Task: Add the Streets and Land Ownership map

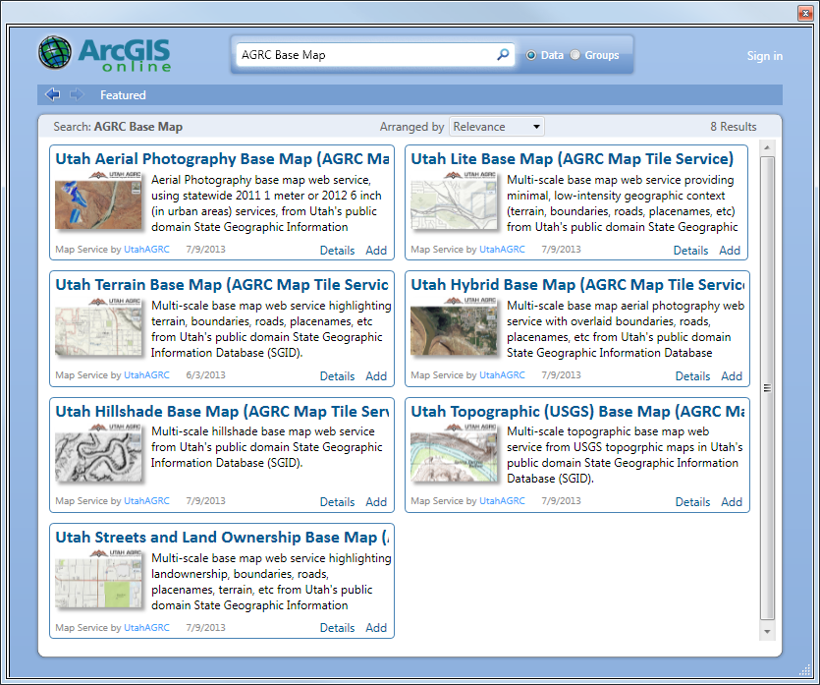Action: [376, 627]
